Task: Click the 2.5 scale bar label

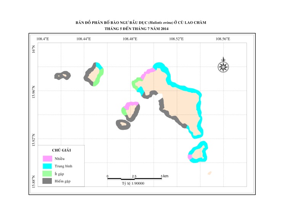Action: (x=134, y=176)
